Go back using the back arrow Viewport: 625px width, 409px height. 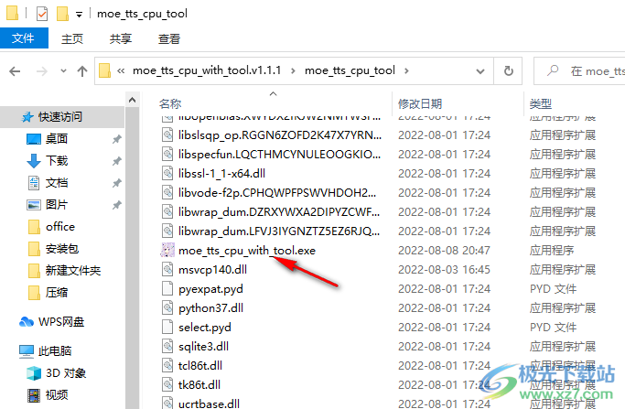pyautogui.click(x=15, y=71)
